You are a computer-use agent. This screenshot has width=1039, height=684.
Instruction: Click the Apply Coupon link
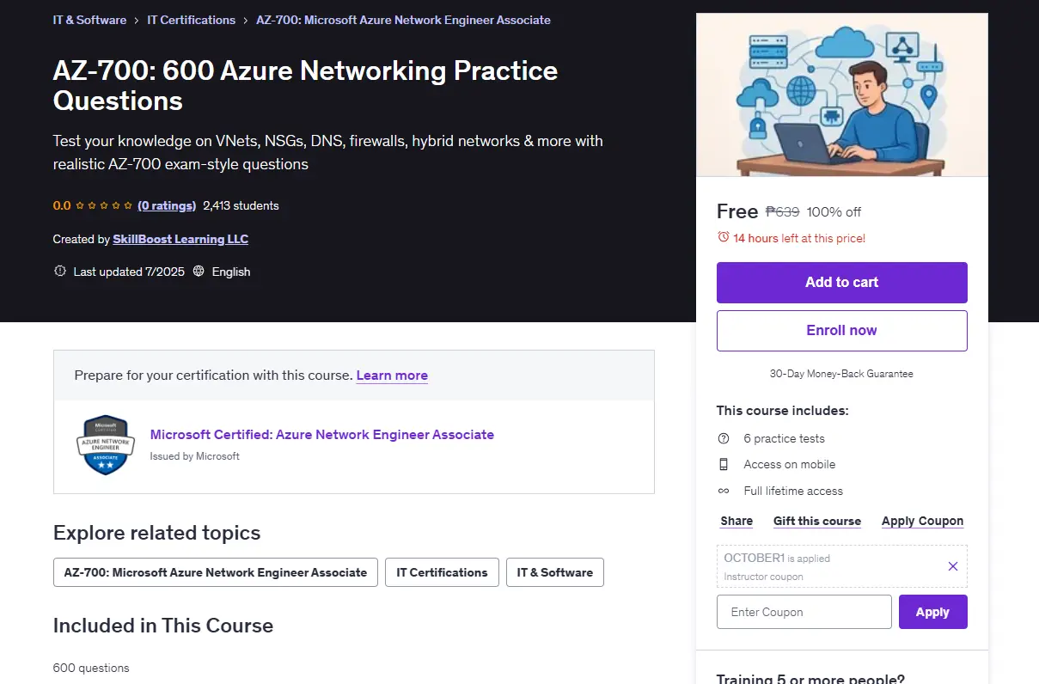(922, 521)
